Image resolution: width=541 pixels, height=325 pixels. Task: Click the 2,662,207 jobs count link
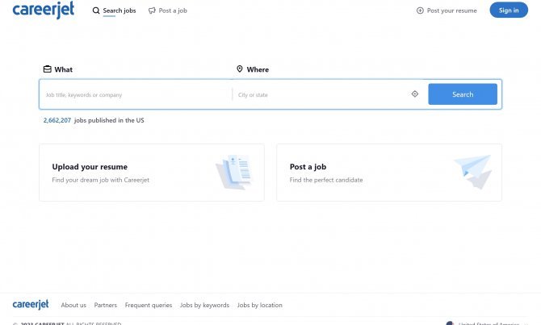(x=57, y=120)
